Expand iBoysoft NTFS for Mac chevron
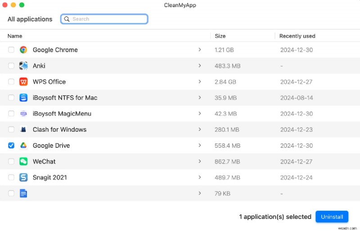This screenshot has height=231, width=360. point(200,98)
